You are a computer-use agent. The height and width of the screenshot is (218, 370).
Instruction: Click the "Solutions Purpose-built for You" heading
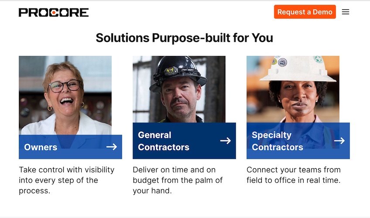(x=184, y=37)
